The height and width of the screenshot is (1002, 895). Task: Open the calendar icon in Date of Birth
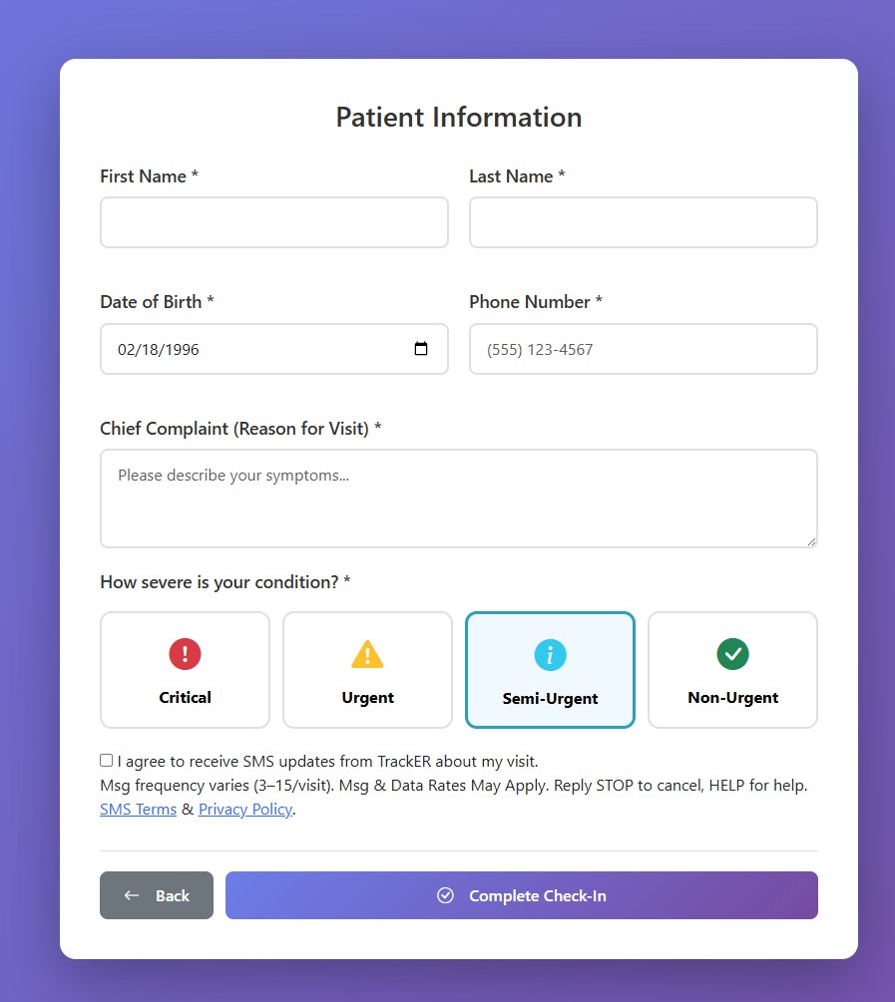click(421, 349)
